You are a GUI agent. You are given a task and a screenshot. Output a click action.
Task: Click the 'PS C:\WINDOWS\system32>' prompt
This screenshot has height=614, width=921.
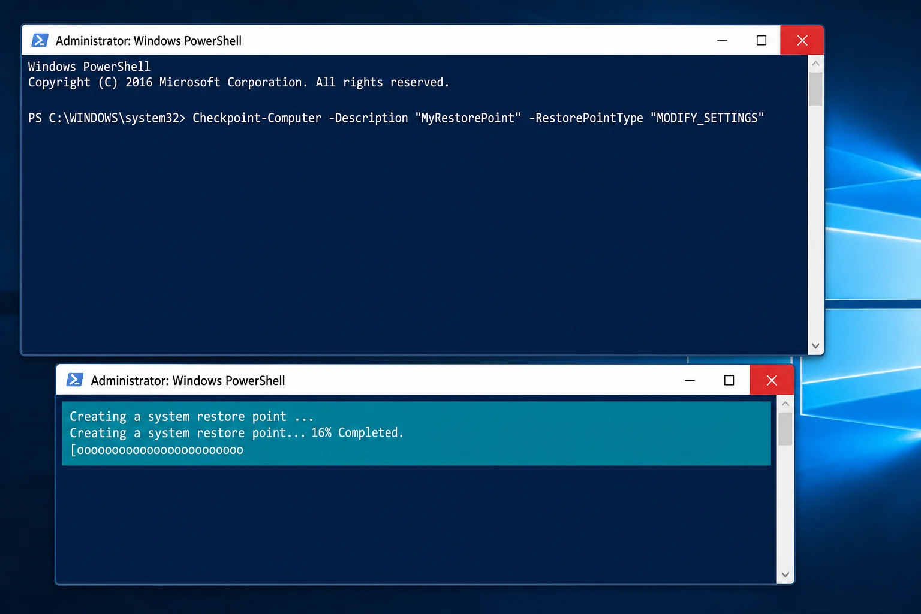click(107, 118)
